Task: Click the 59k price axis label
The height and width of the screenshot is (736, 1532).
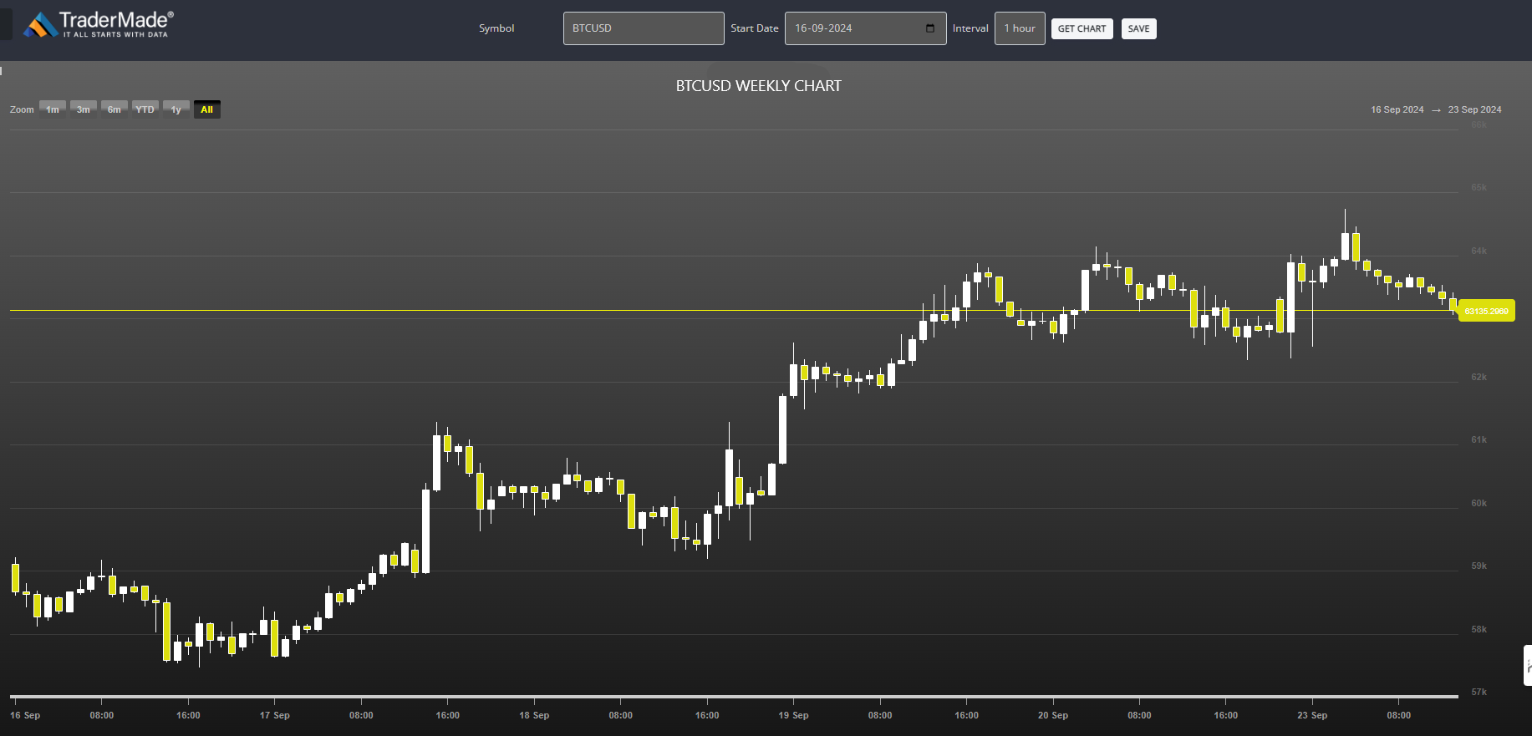Action: (1479, 566)
